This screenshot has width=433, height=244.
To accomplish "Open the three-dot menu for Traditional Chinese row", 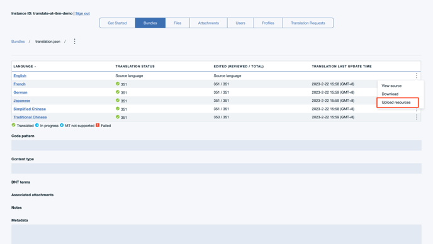I will (x=417, y=117).
